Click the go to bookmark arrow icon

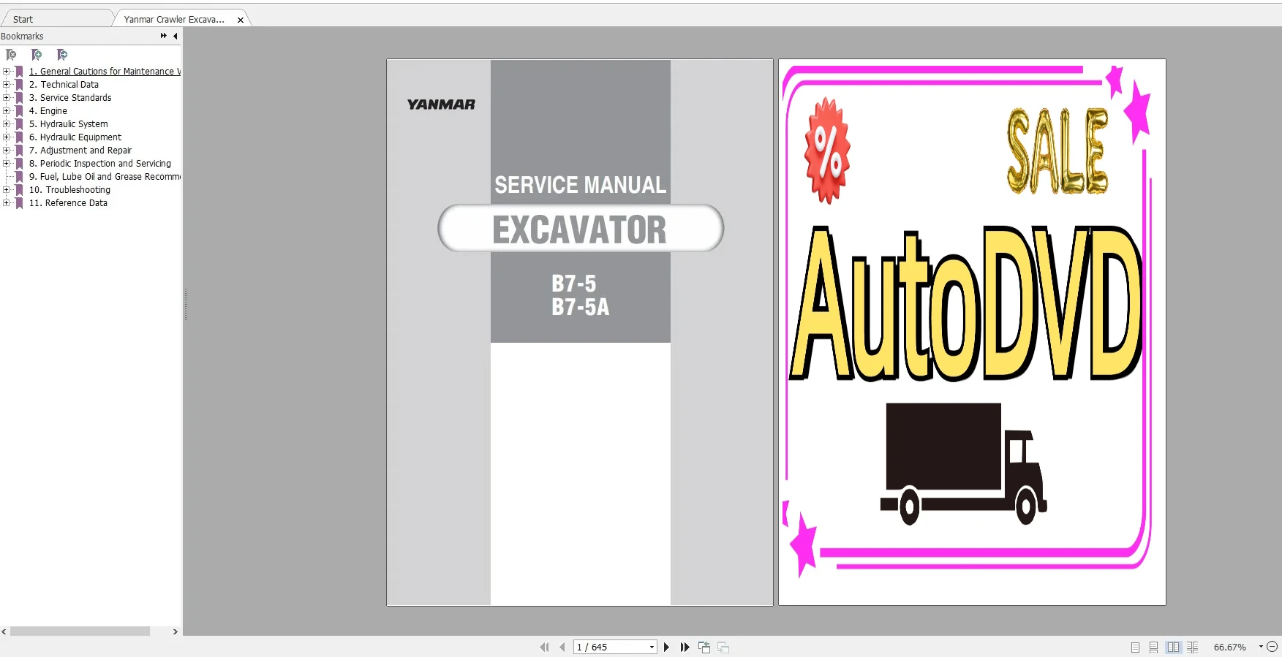coord(62,55)
